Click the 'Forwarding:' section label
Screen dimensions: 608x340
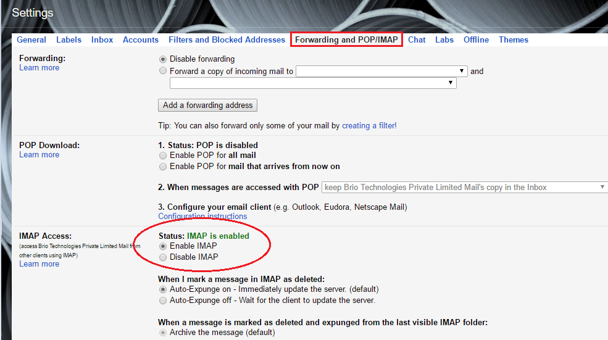pos(42,58)
